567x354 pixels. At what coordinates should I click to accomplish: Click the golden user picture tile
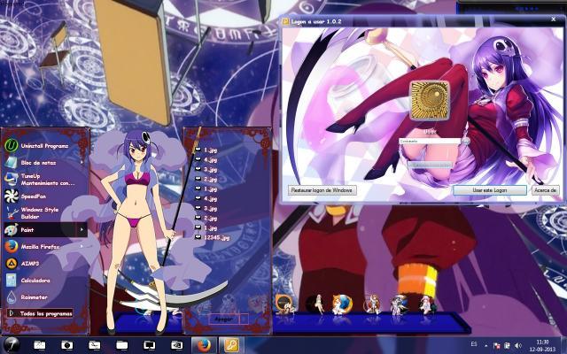[430, 100]
